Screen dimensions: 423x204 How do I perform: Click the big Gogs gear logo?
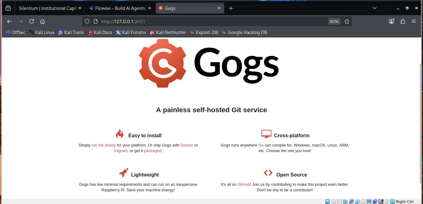click(163, 63)
